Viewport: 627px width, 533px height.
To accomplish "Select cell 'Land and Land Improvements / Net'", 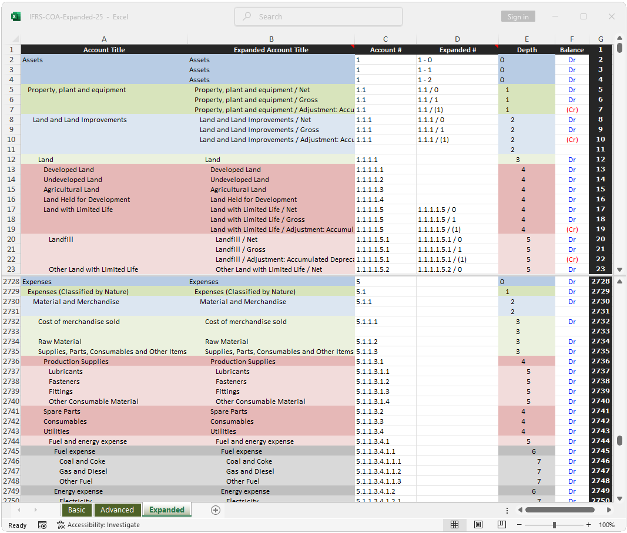I will click(x=271, y=120).
